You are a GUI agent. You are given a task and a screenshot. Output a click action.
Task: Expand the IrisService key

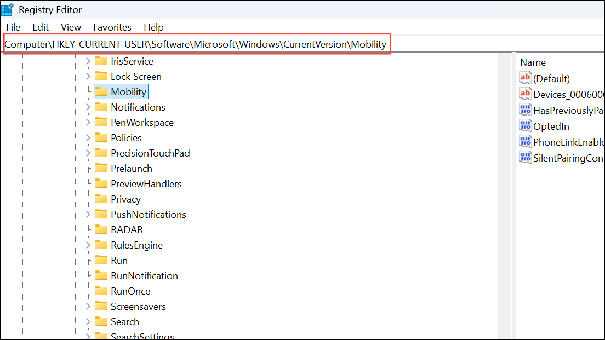point(88,61)
